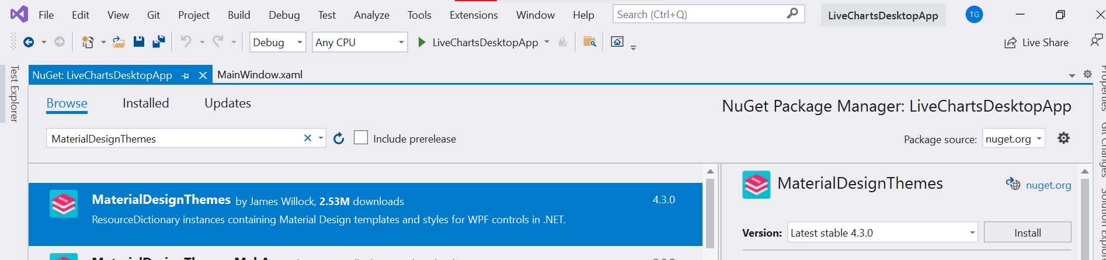Viewport: 1106px width, 260px height.
Task: Pin the NuGet document tab
Action: click(186, 76)
